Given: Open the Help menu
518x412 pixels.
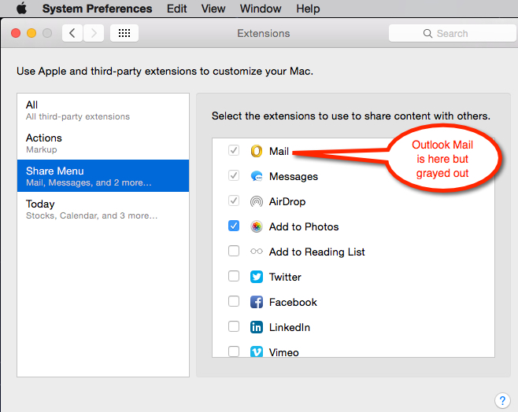Looking at the screenshot, I should coord(308,9).
